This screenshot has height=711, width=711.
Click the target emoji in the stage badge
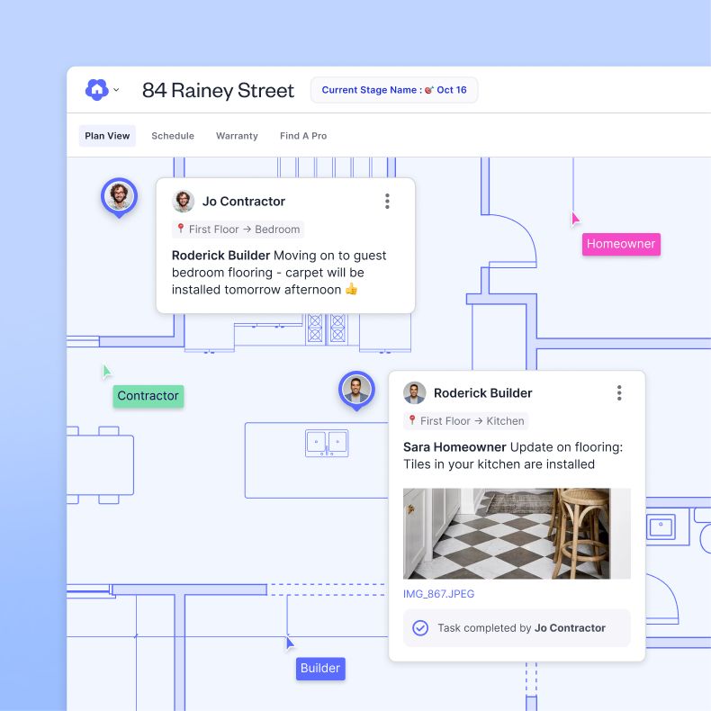pos(429,90)
